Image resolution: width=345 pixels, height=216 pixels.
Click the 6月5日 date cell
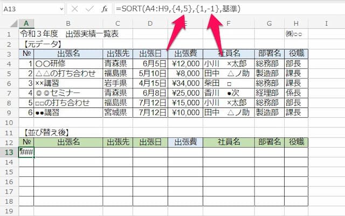pos(150,63)
